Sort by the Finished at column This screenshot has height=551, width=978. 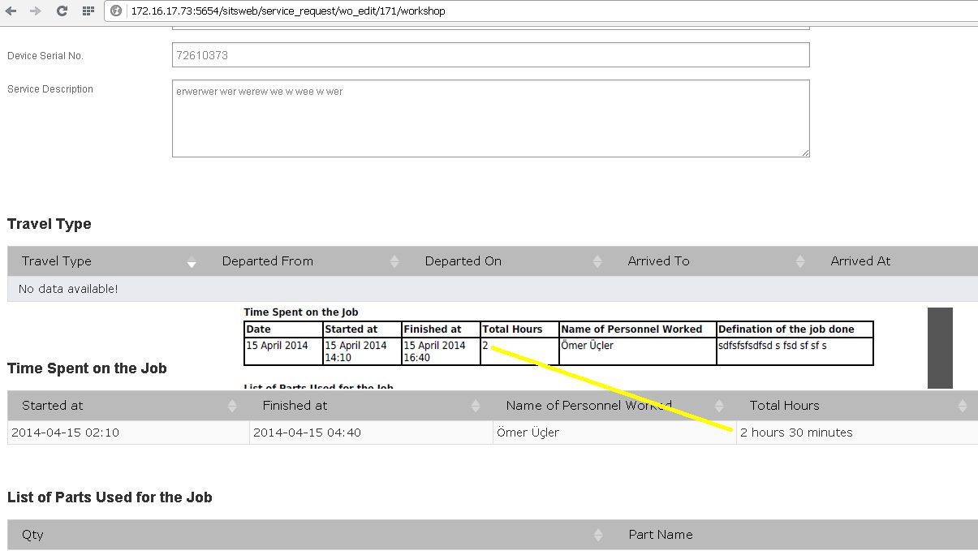coord(370,406)
